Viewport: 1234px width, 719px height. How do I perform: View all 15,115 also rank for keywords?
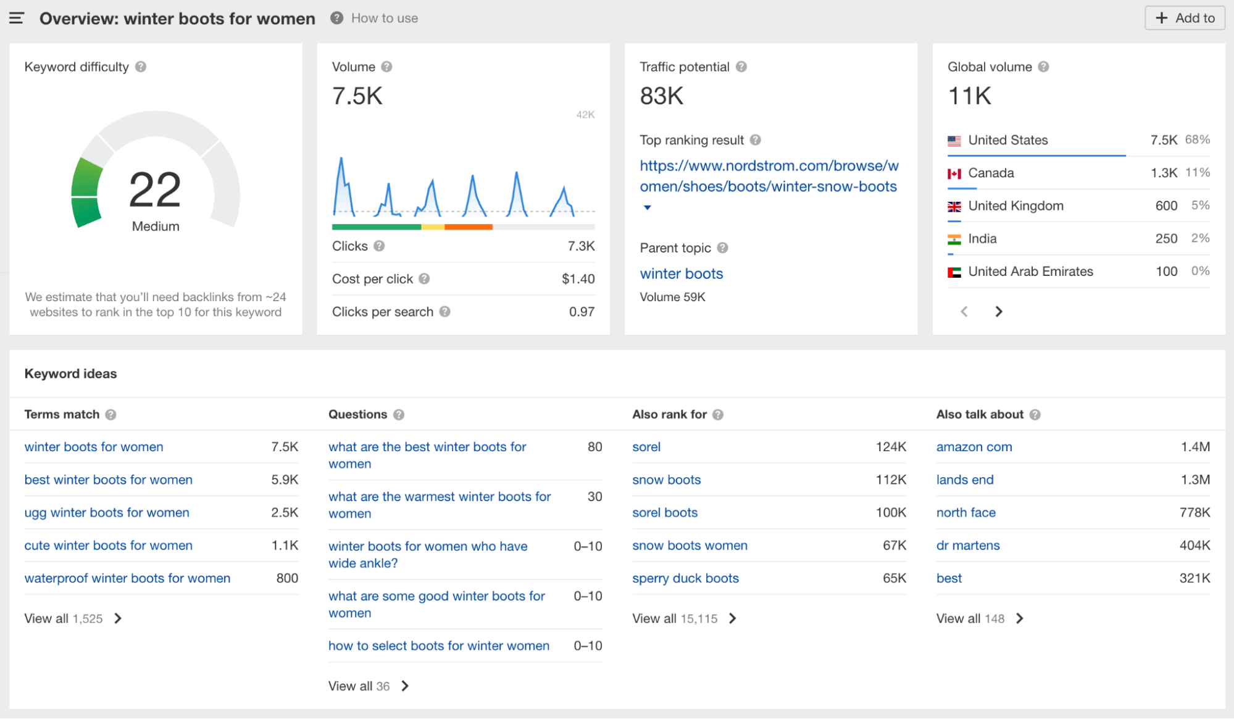(x=685, y=618)
